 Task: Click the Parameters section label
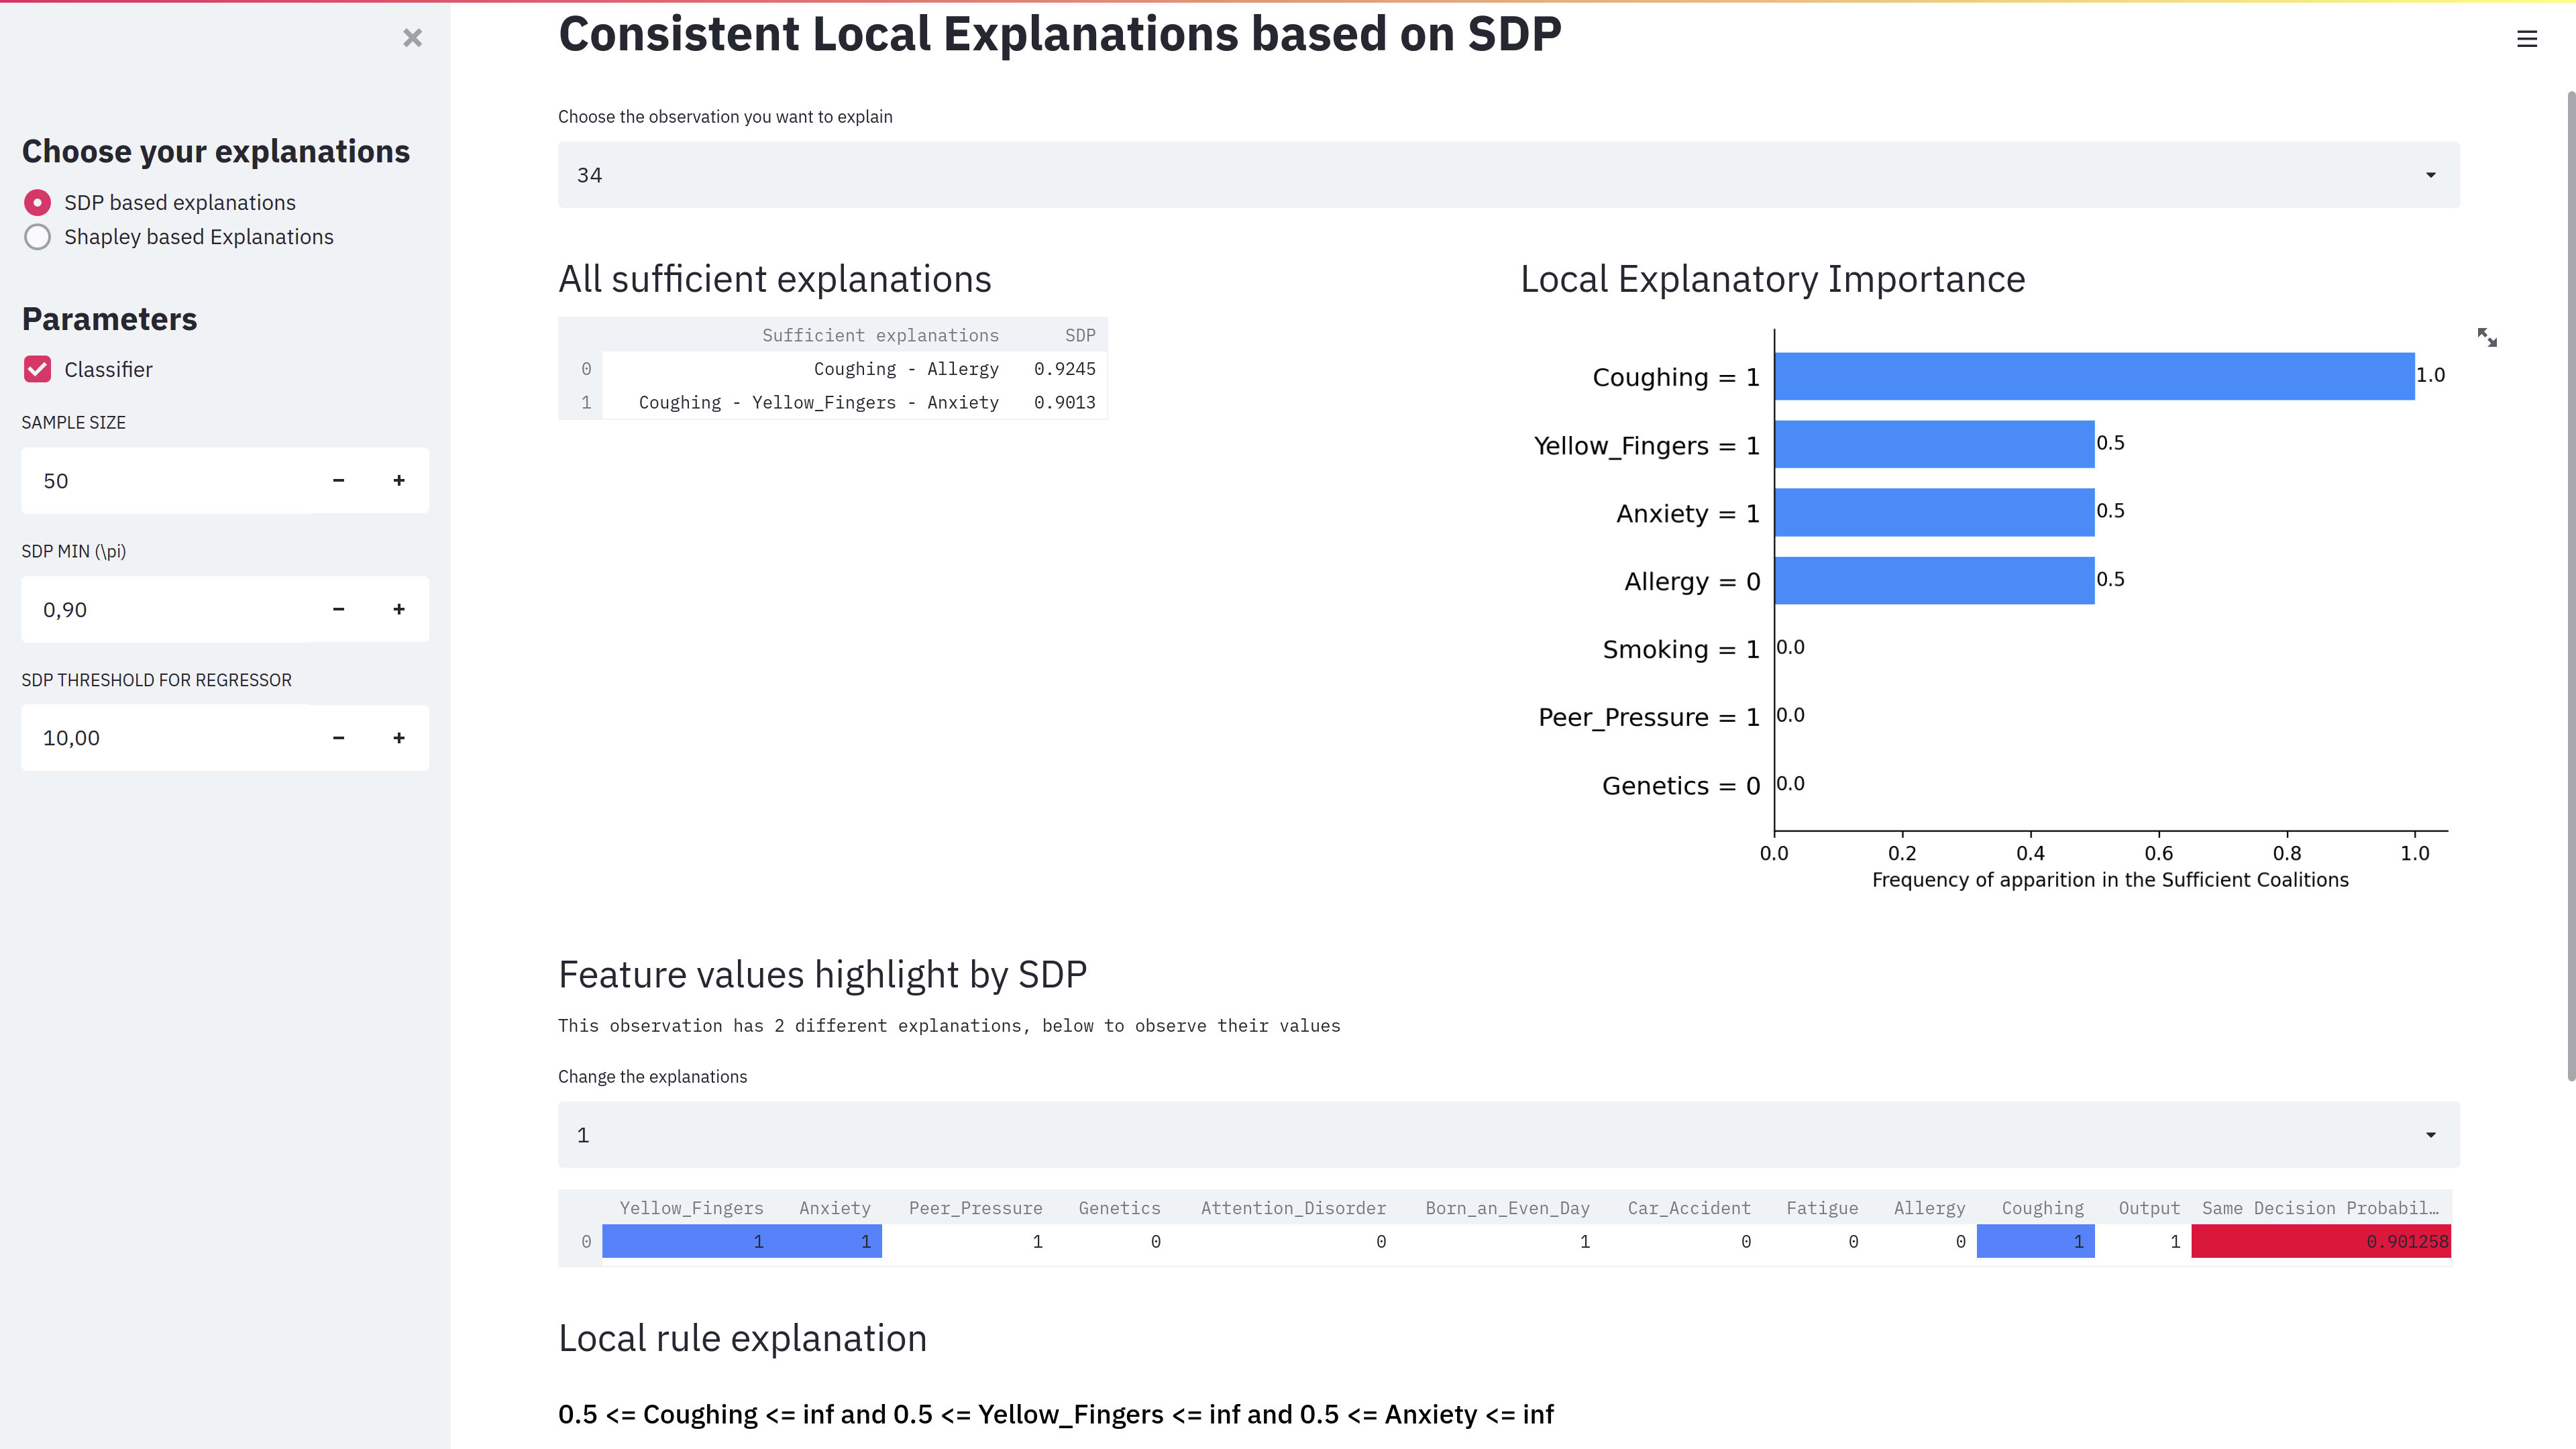[110, 317]
